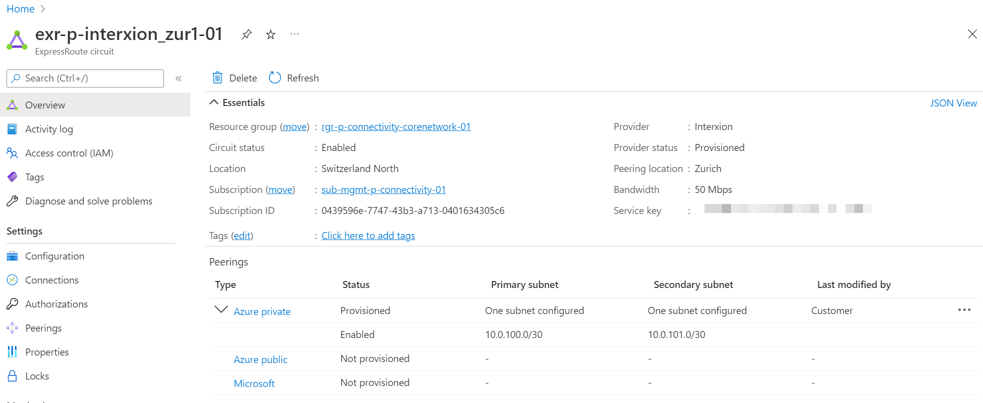The image size is (983, 403).
Task: Collapse the Azure private peering row
Action: pos(220,309)
